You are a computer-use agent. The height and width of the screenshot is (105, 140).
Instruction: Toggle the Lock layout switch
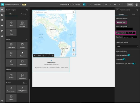pyautogui.click(x=69, y=4)
